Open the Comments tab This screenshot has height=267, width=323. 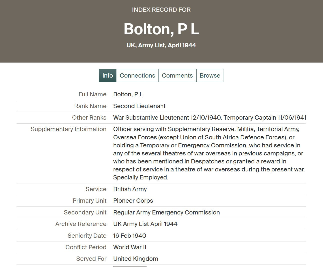(x=177, y=76)
